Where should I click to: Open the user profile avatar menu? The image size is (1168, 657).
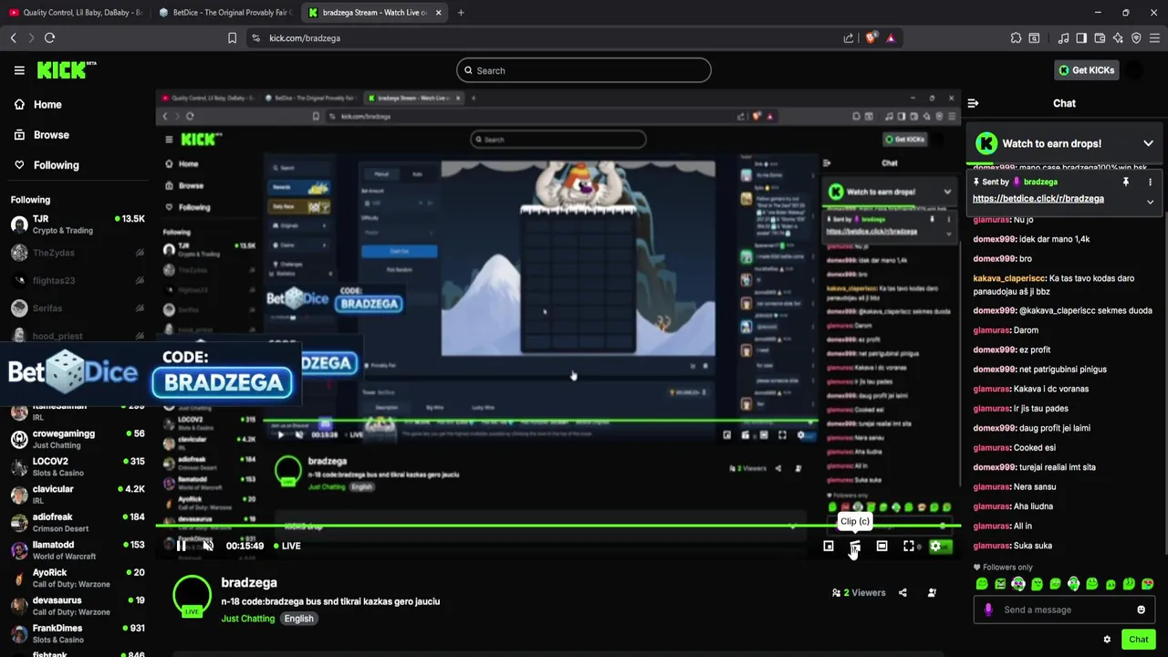click(1134, 70)
